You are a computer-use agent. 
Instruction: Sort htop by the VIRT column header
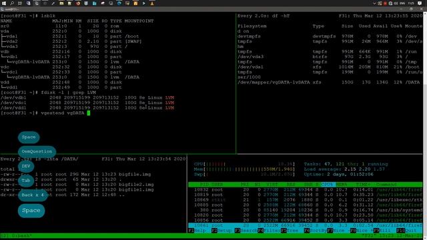(x=272, y=185)
